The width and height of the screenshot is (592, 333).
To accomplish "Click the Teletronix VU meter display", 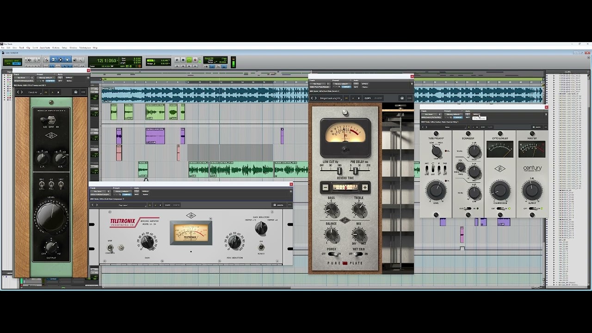I will click(191, 233).
